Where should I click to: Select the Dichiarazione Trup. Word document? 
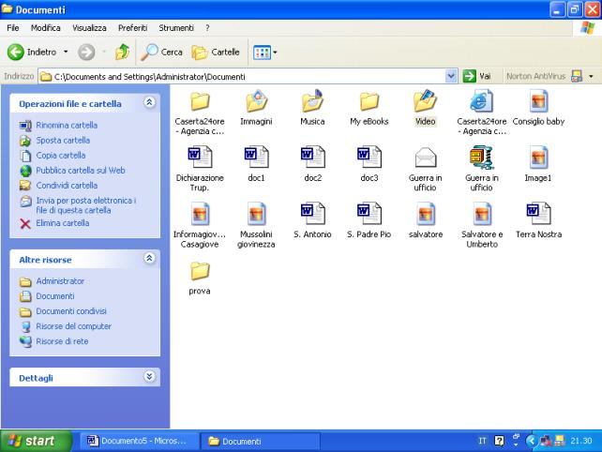pos(200,169)
